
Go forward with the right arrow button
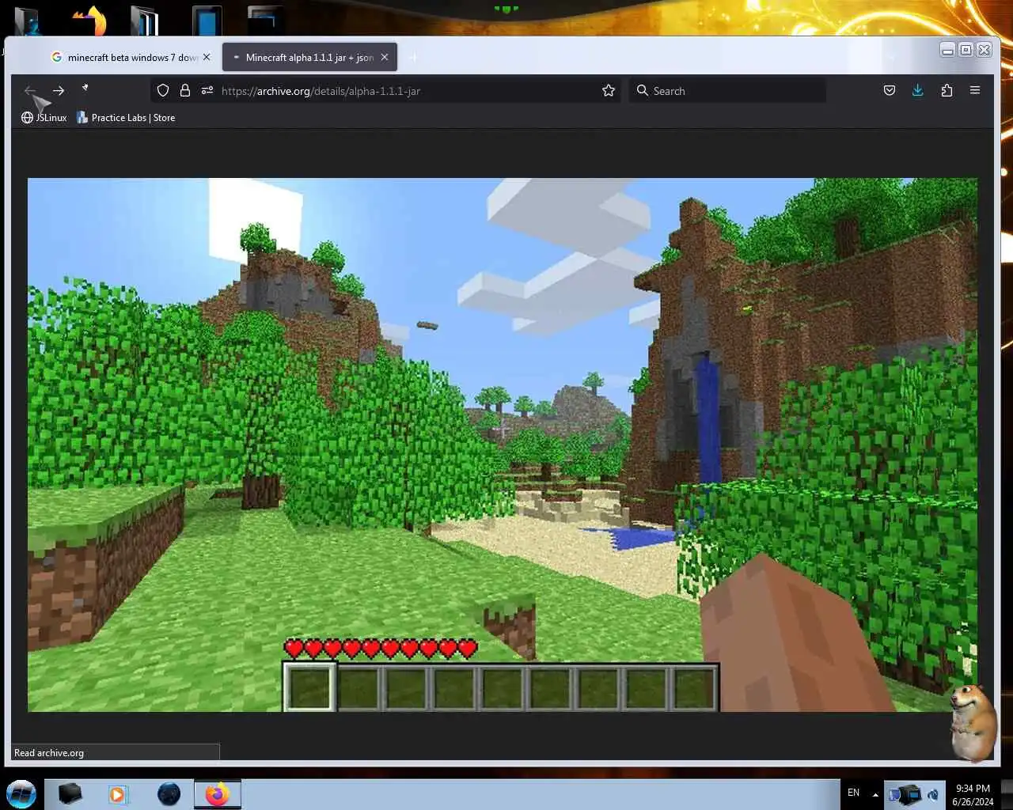[x=58, y=91]
